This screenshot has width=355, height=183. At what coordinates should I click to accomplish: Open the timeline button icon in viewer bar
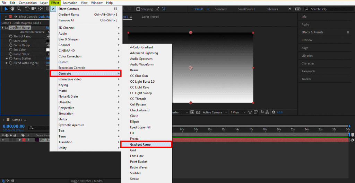(x=262, y=112)
